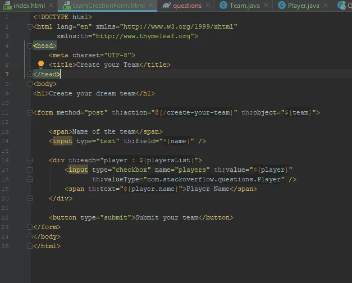Place cursor in the DOCTYPE html declaration
Image resolution: width=352 pixels, height=283 pixels.
click(x=62, y=17)
